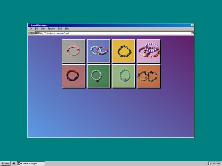This screenshot has height=166, width=222.
Task: Open the teal bracelet on light green thumbnail
Action: (x=123, y=76)
